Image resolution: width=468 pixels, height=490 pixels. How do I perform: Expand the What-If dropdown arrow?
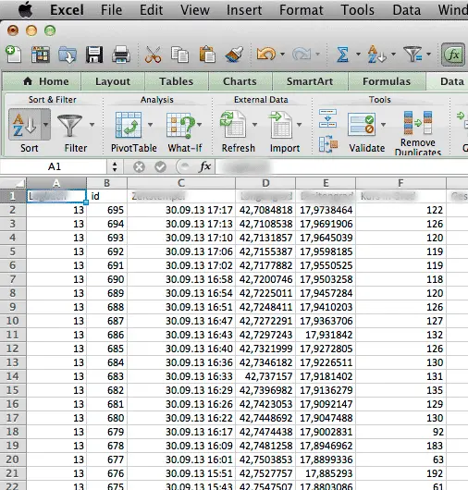tap(200, 125)
